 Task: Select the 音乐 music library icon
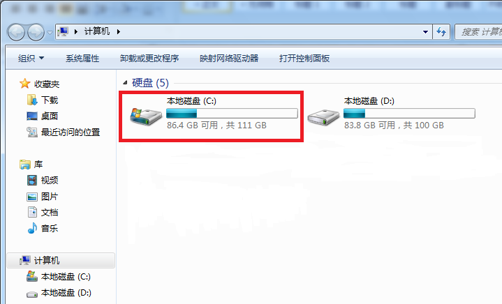pyautogui.click(x=32, y=228)
